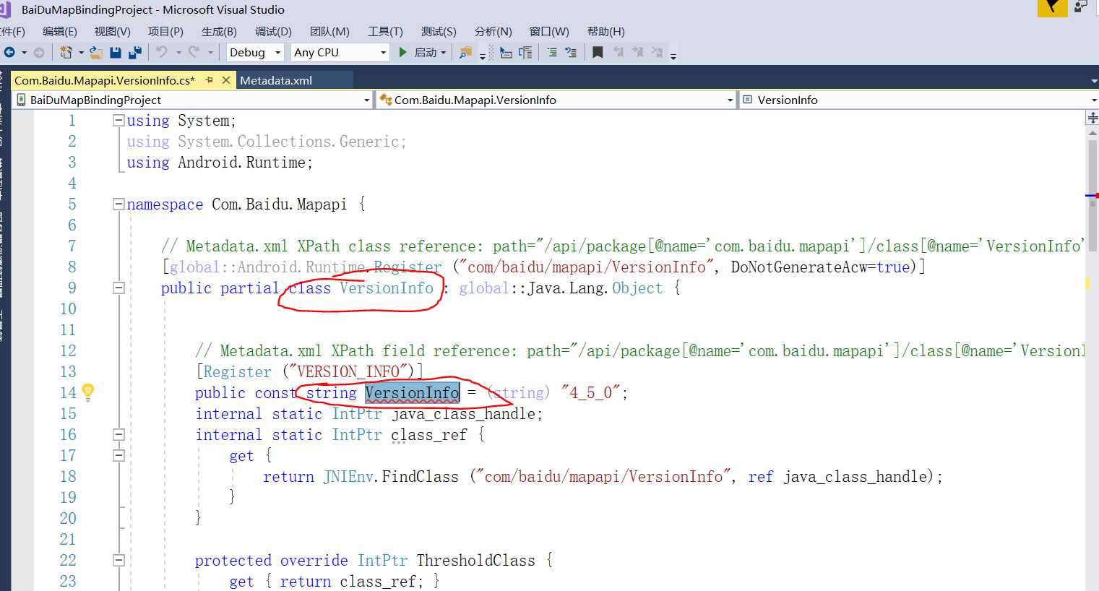1099x591 pixels.
Task: Click the ThresholdClass property name on line 22
Action: [x=475, y=561]
